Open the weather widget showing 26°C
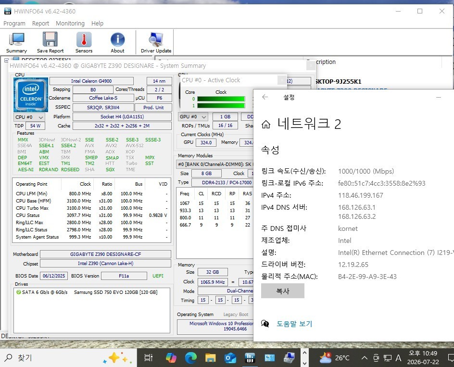Image resolution: width=454 pixels, height=367 pixels. pos(334,358)
